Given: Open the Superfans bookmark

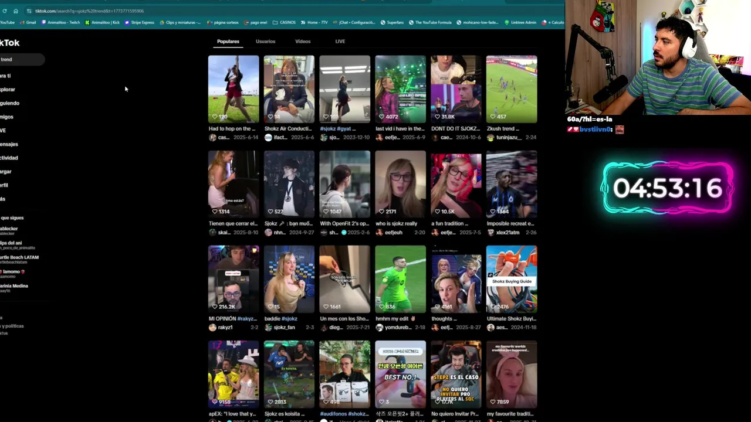Looking at the screenshot, I should 392,22.
